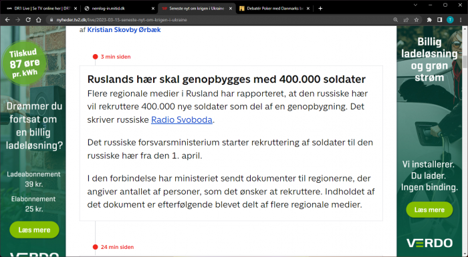
Task: Open the browser home page
Action: pyautogui.click(x=39, y=20)
